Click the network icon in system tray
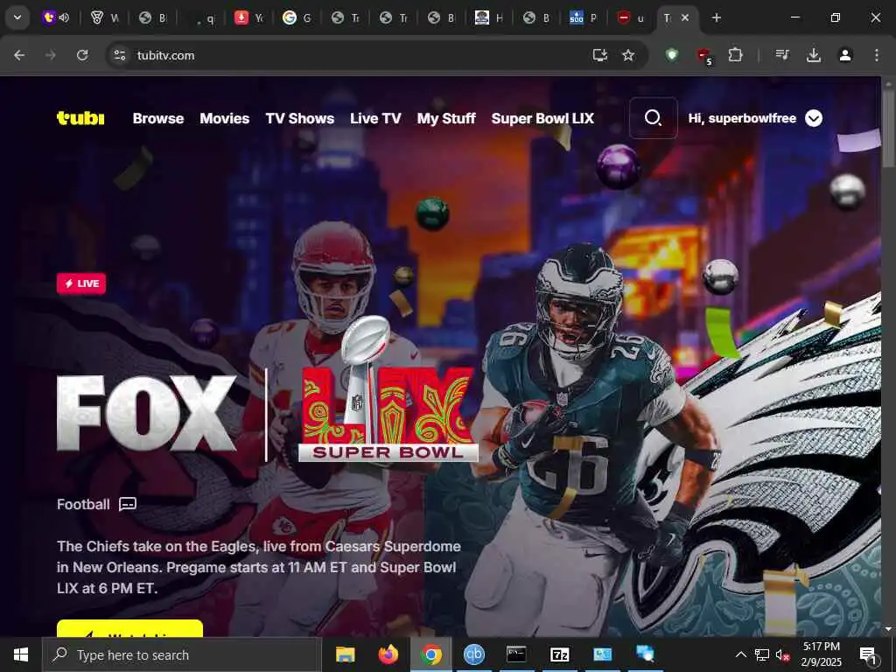This screenshot has width=896, height=672. (762, 654)
